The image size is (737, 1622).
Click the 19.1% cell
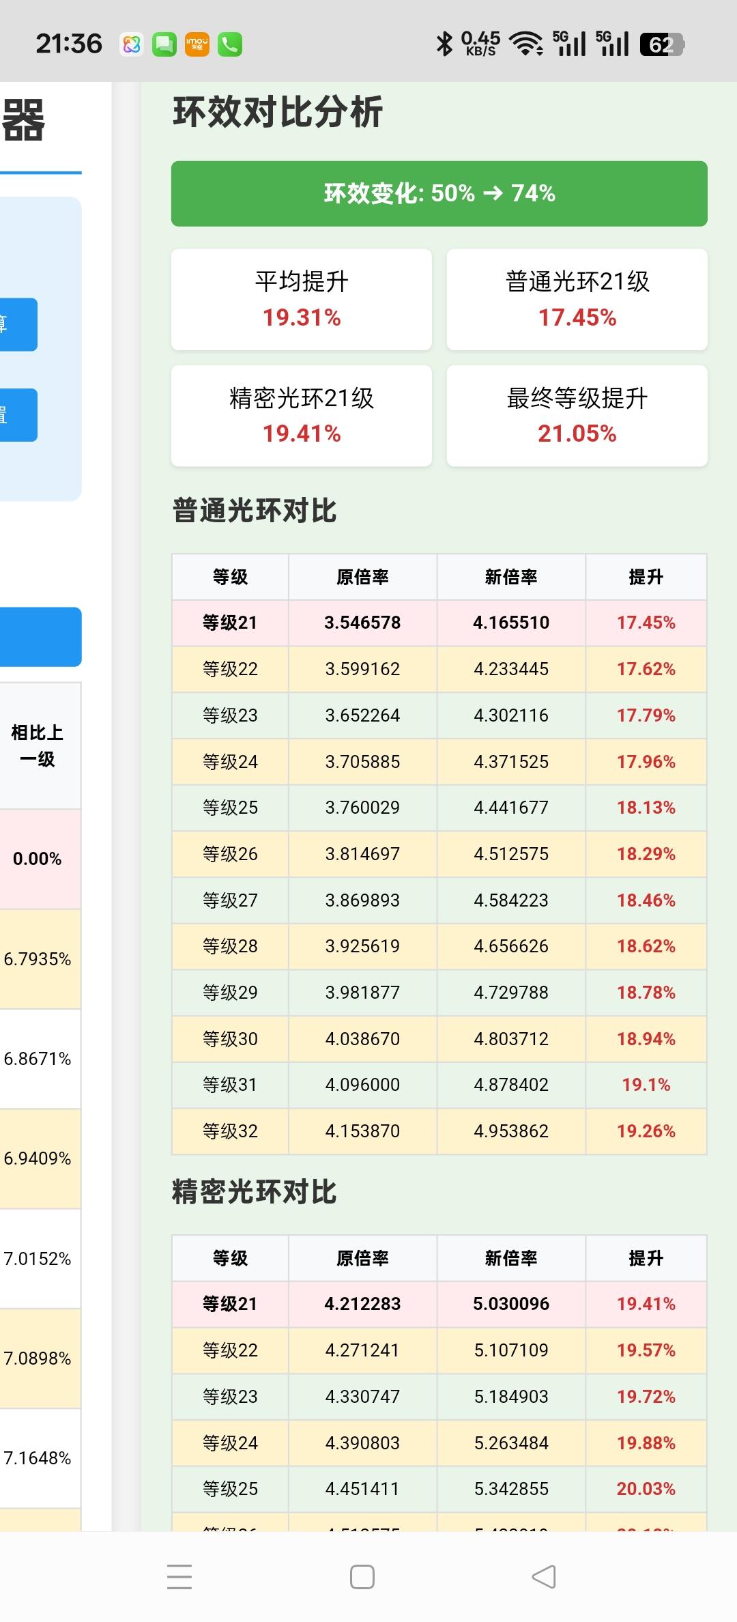[646, 1085]
